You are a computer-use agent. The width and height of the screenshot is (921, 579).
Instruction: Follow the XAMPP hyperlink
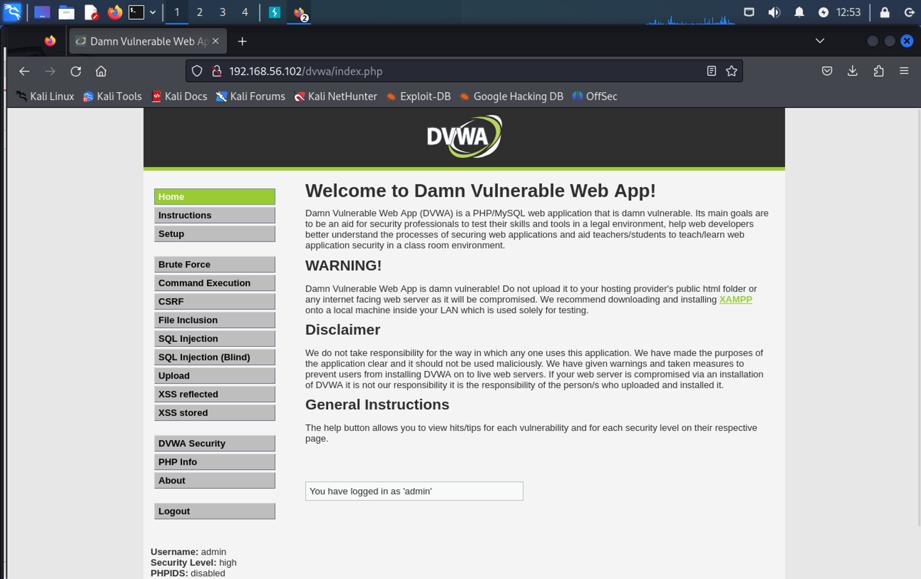point(735,299)
